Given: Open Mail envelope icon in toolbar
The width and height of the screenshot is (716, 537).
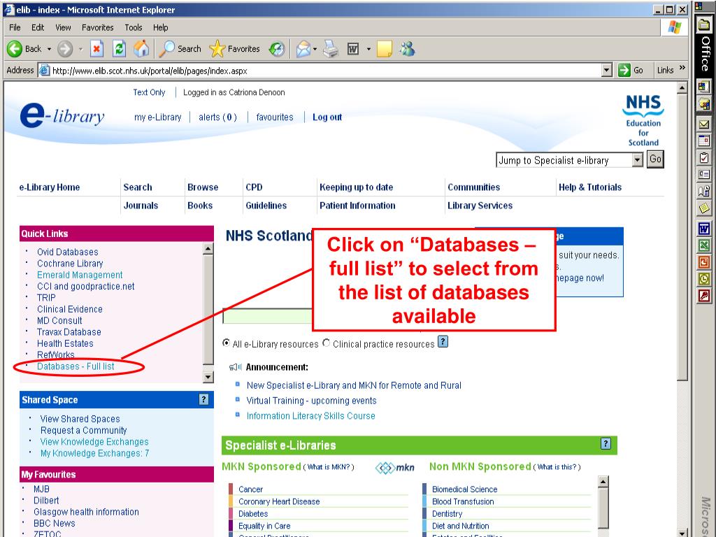Looking at the screenshot, I should [303, 49].
